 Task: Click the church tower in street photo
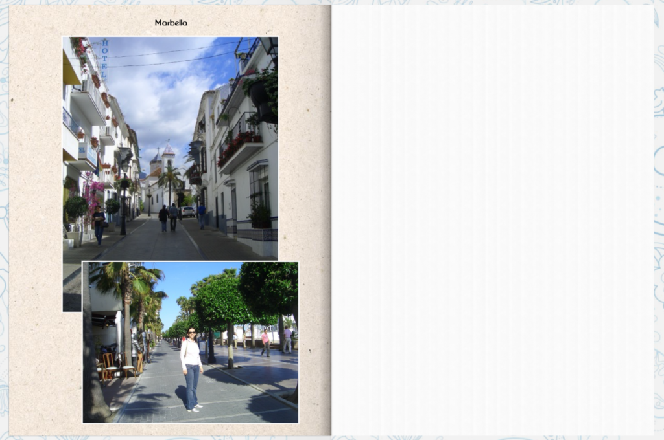[168, 157]
